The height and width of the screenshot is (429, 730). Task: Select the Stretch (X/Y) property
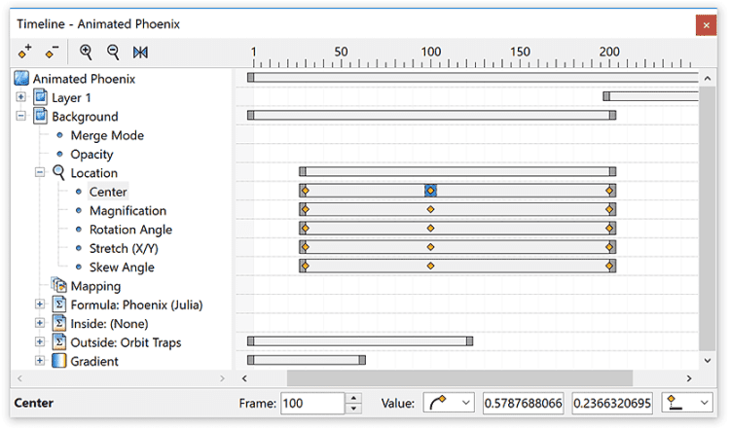(x=124, y=248)
